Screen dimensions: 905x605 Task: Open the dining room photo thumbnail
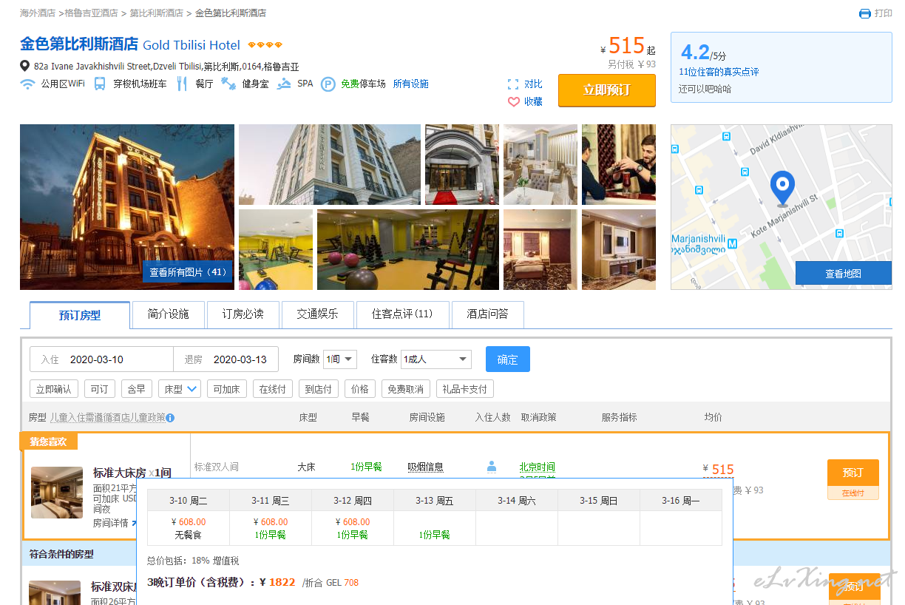pyautogui.click(x=540, y=164)
